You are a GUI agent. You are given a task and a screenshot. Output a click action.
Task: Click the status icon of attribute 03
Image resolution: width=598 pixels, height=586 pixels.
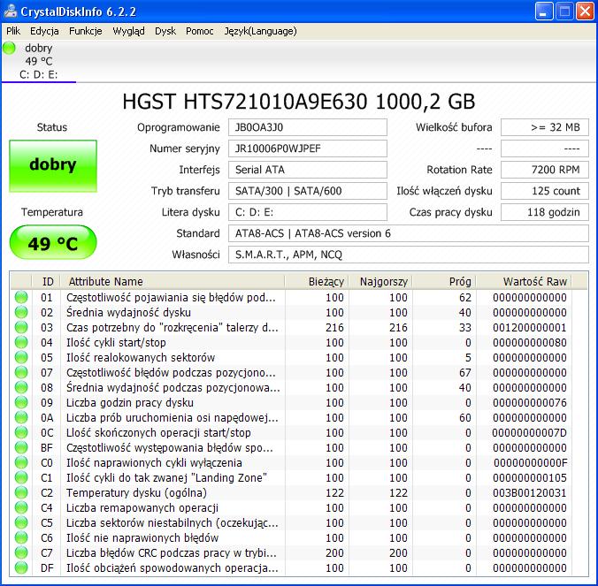click(x=21, y=327)
